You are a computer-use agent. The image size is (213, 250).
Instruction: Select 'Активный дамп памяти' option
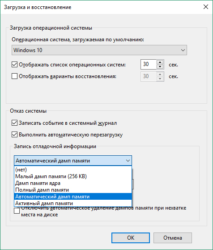click(73, 203)
